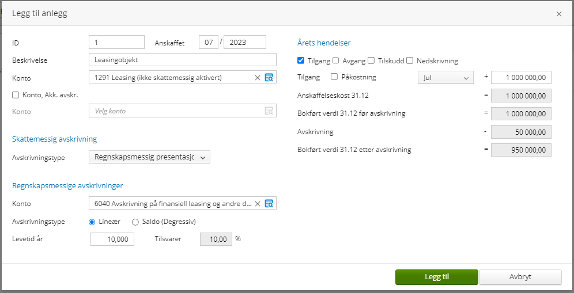Click the Tilgang amount field

[521, 78]
